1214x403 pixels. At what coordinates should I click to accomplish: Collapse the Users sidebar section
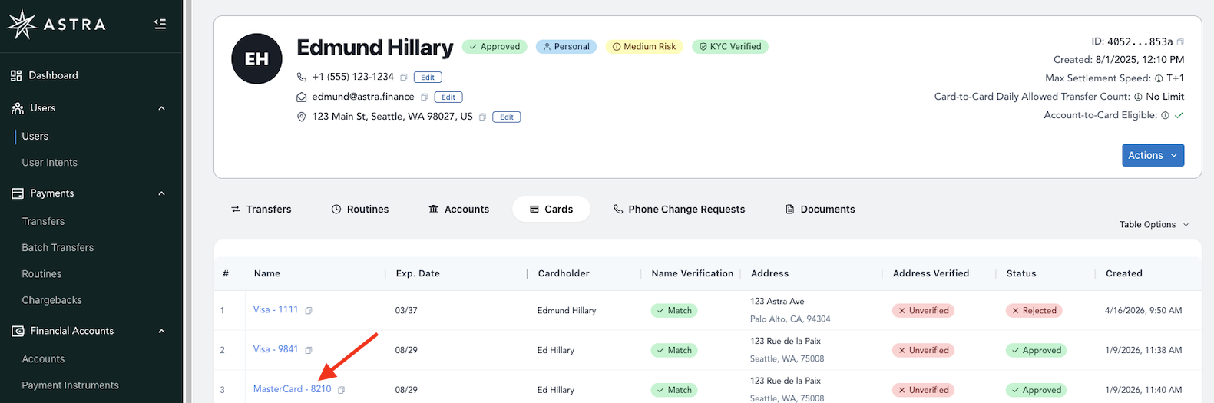(x=161, y=108)
